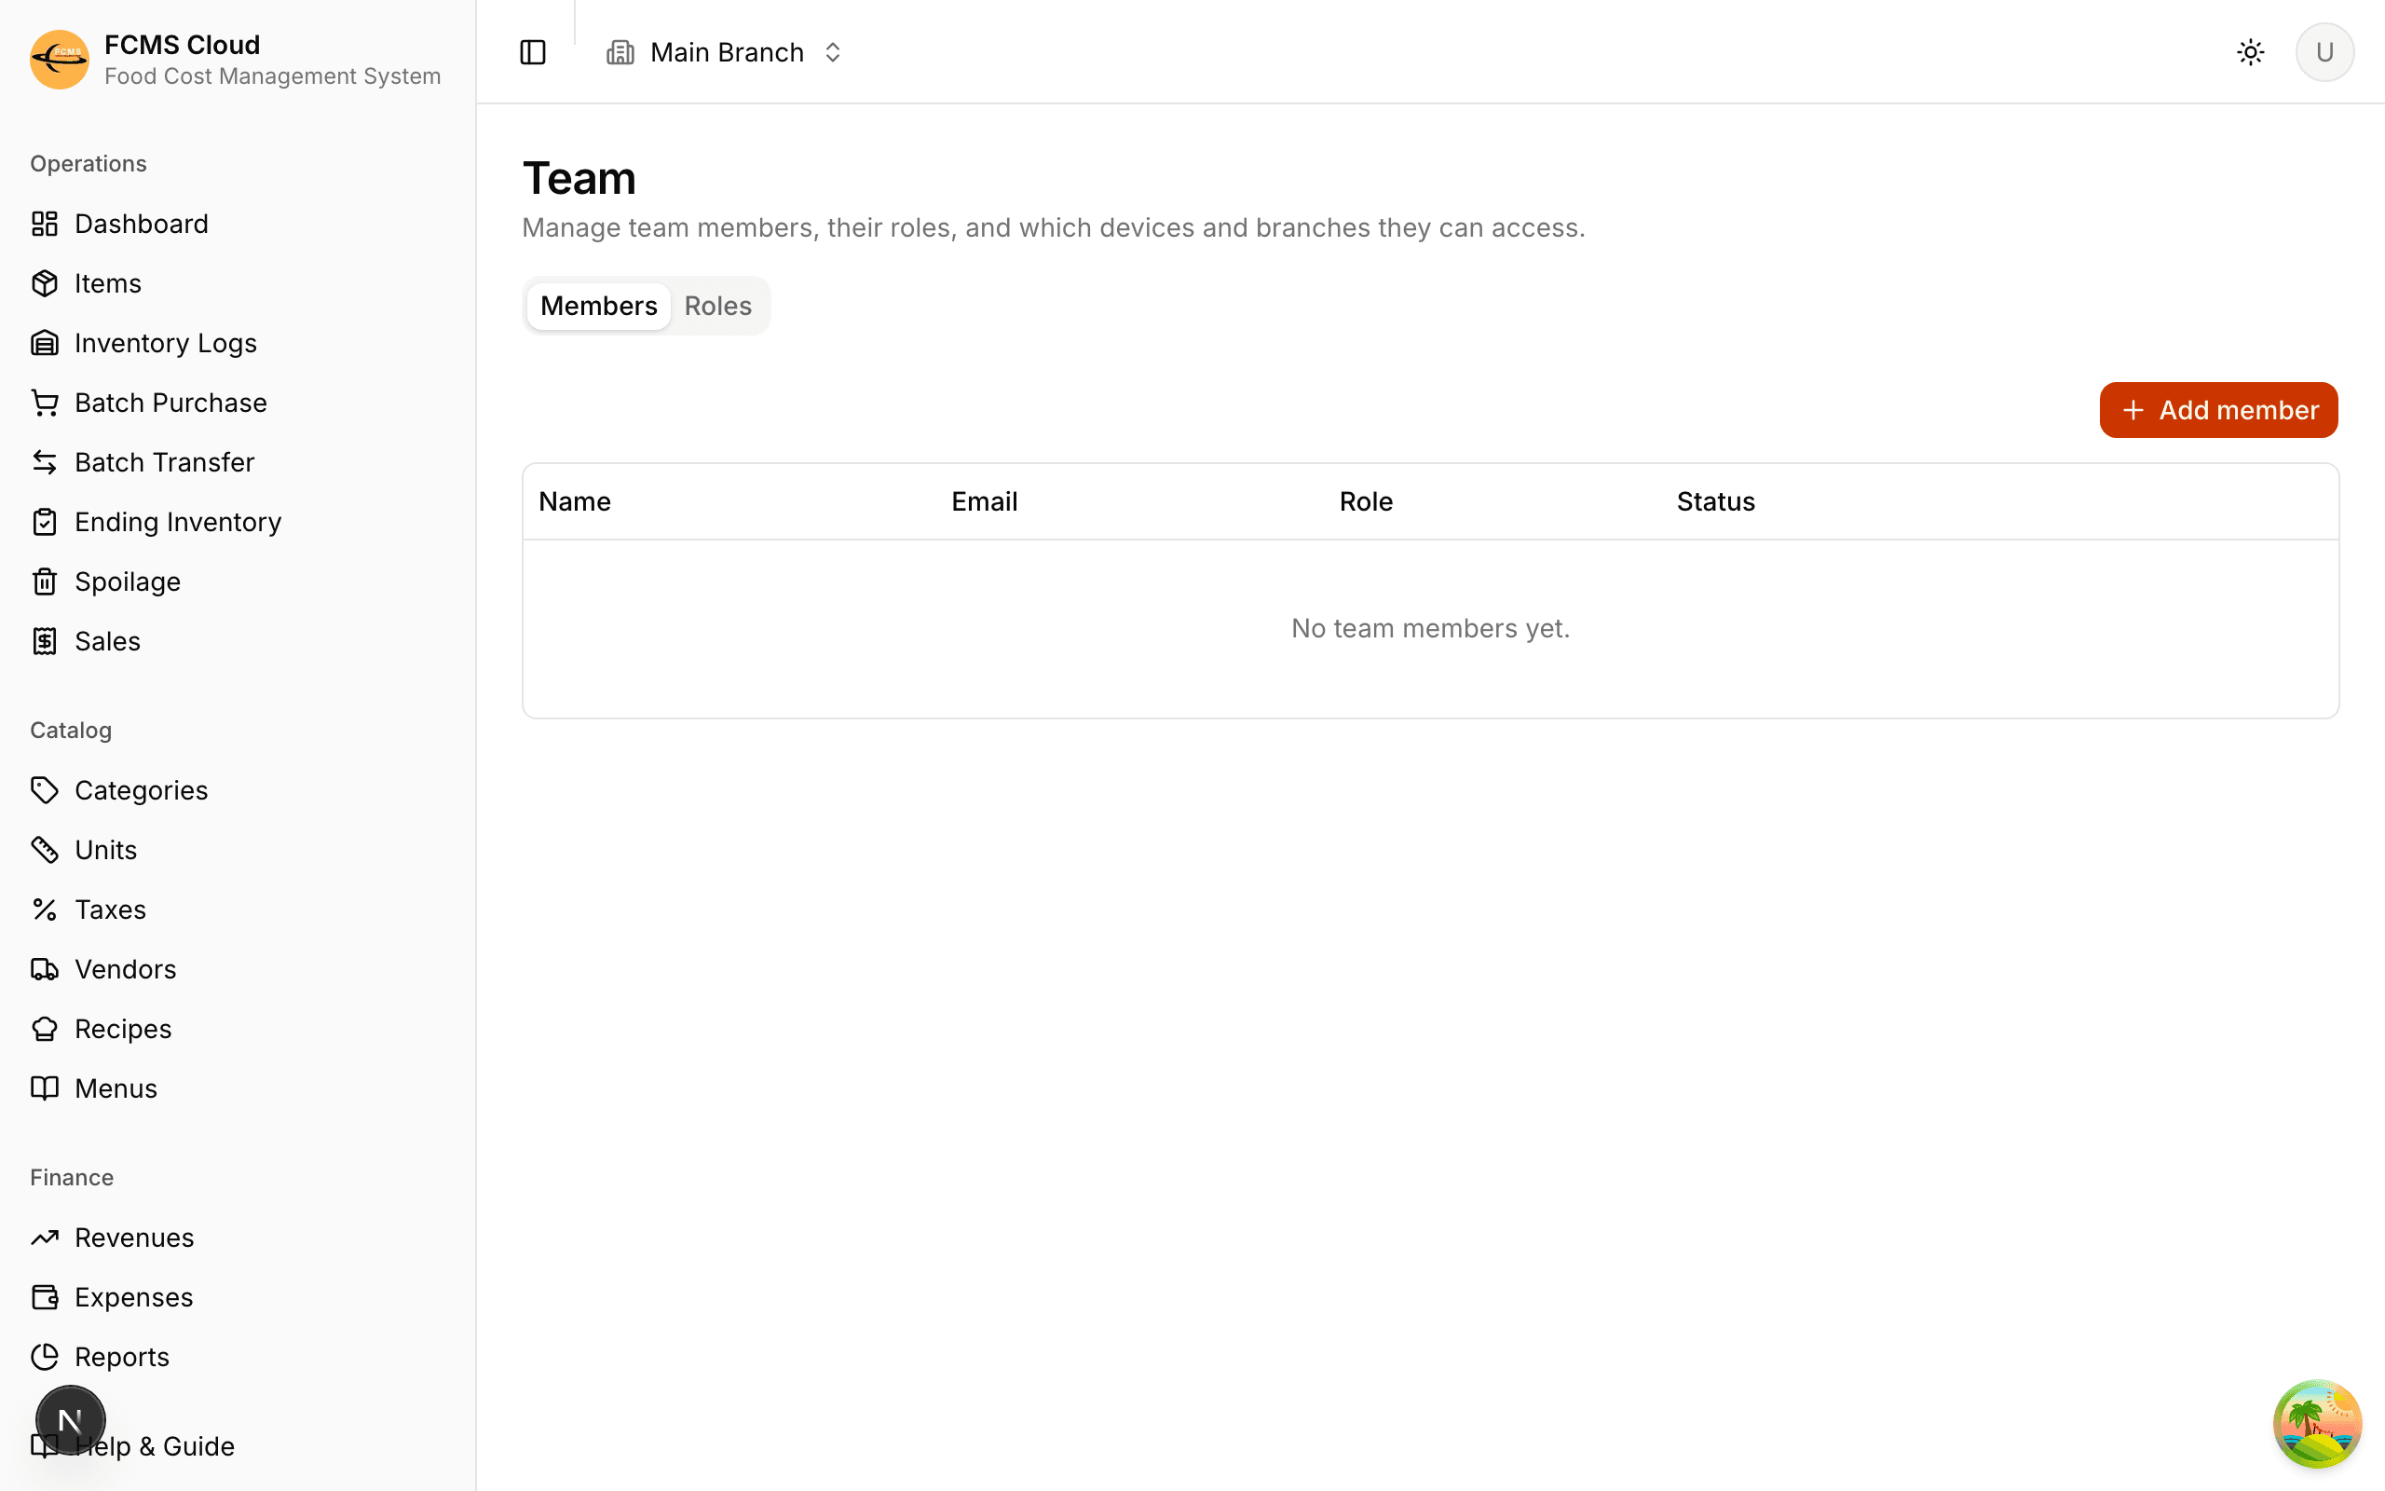
Task: Click the building icon beside Main Branch
Action: pyautogui.click(x=620, y=52)
